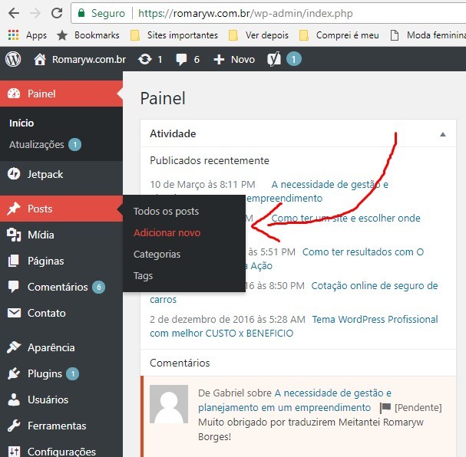Click the Comentários sidebar bubble icon
The width and height of the screenshot is (466, 457).
pos(14,286)
